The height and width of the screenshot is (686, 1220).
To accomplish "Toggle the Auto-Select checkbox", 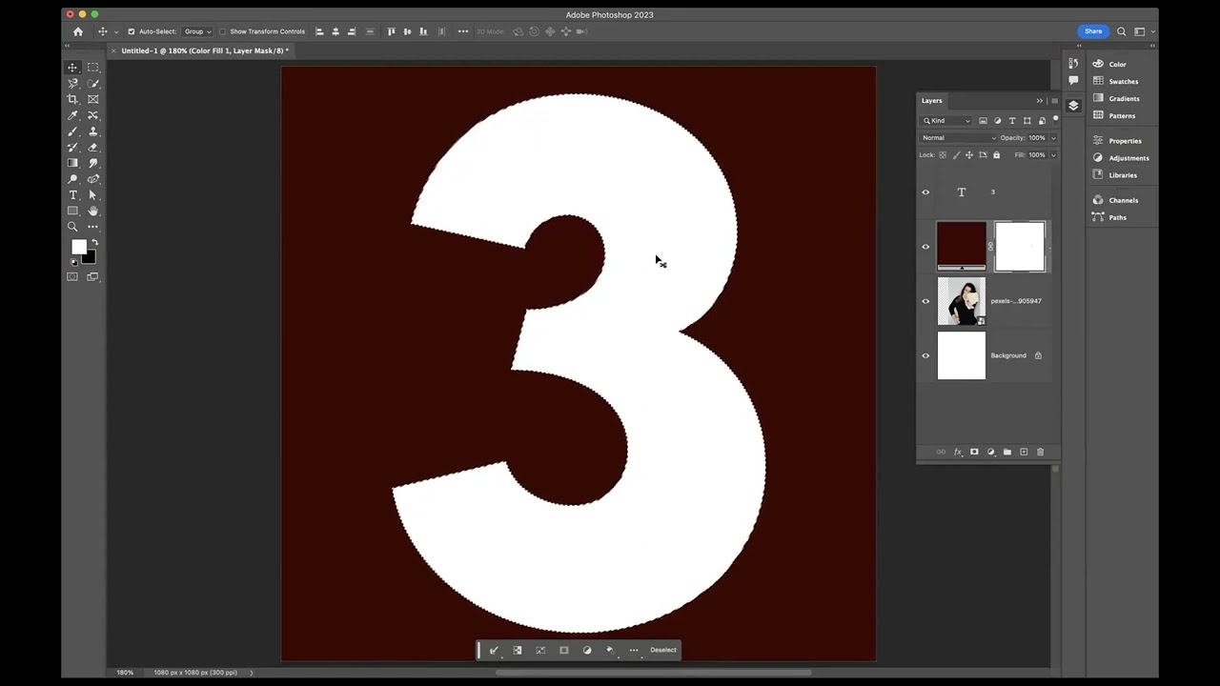I will (x=132, y=31).
